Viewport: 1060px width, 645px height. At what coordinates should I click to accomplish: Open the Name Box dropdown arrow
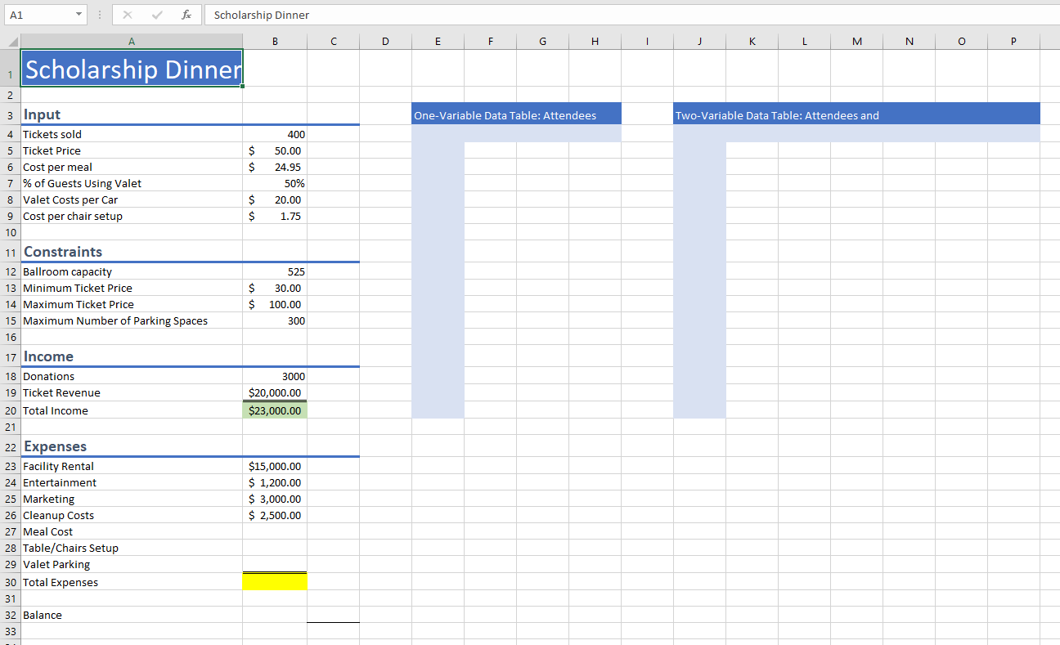coord(79,15)
